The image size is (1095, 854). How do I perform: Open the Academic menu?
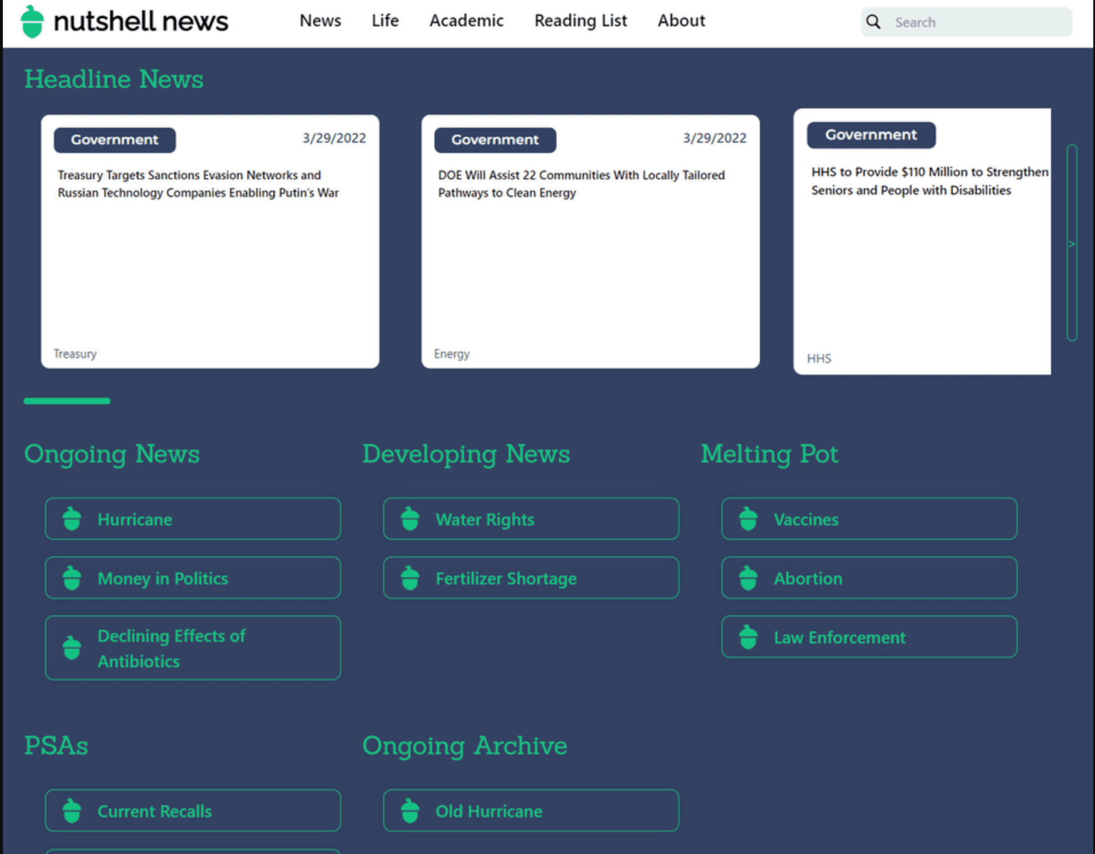click(x=466, y=21)
